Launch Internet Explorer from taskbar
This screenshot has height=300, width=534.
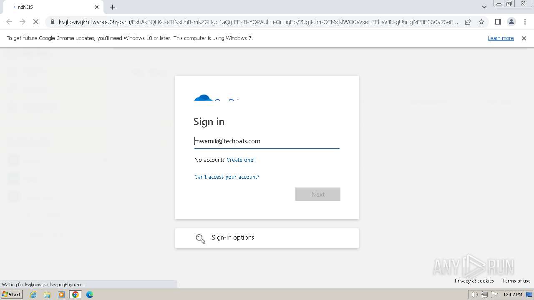tap(33, 295)
